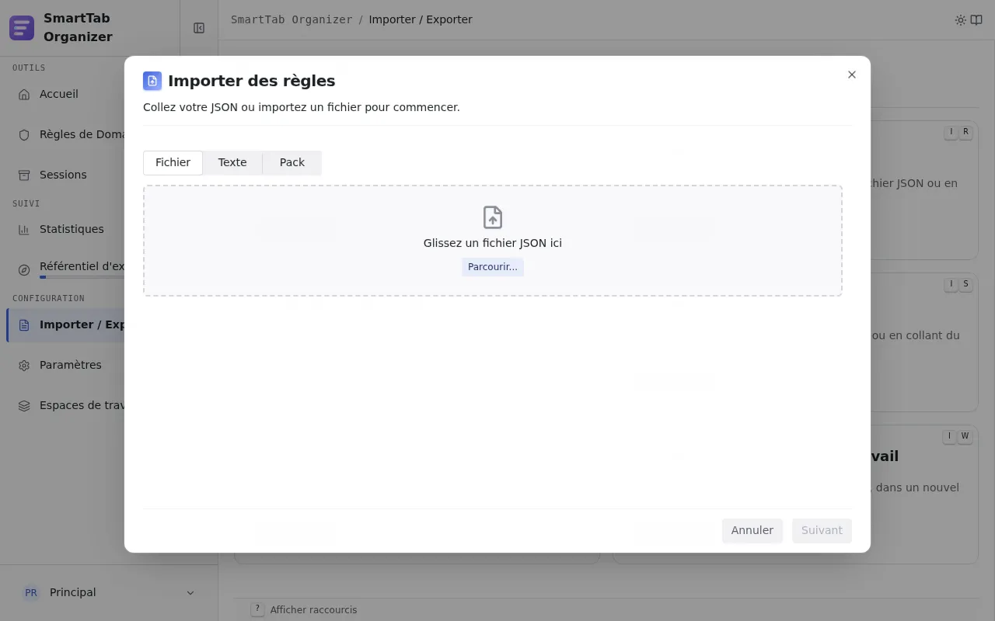Click the Suivant button
This screenshot has width=995, height=621.
822,531
